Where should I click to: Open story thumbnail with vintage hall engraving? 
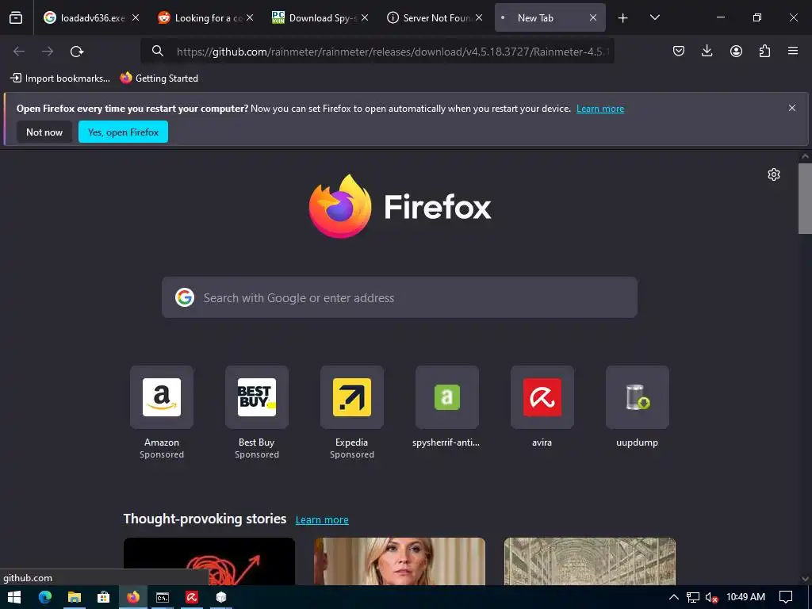(x=590, y=561)
